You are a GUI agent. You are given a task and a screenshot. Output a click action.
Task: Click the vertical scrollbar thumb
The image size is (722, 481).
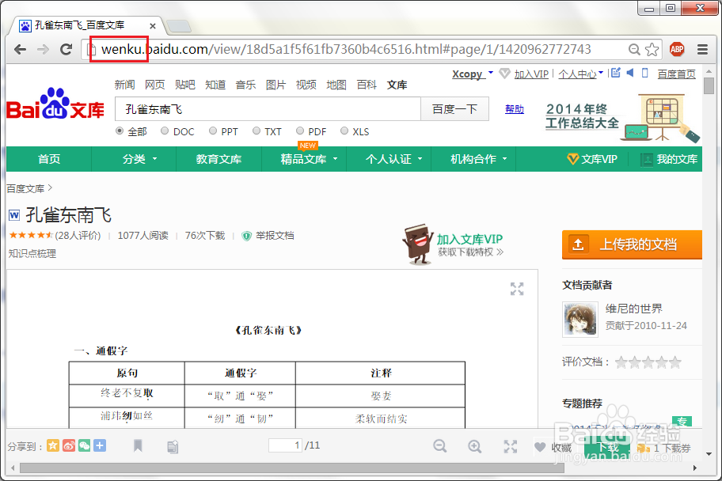coord(709,86)
